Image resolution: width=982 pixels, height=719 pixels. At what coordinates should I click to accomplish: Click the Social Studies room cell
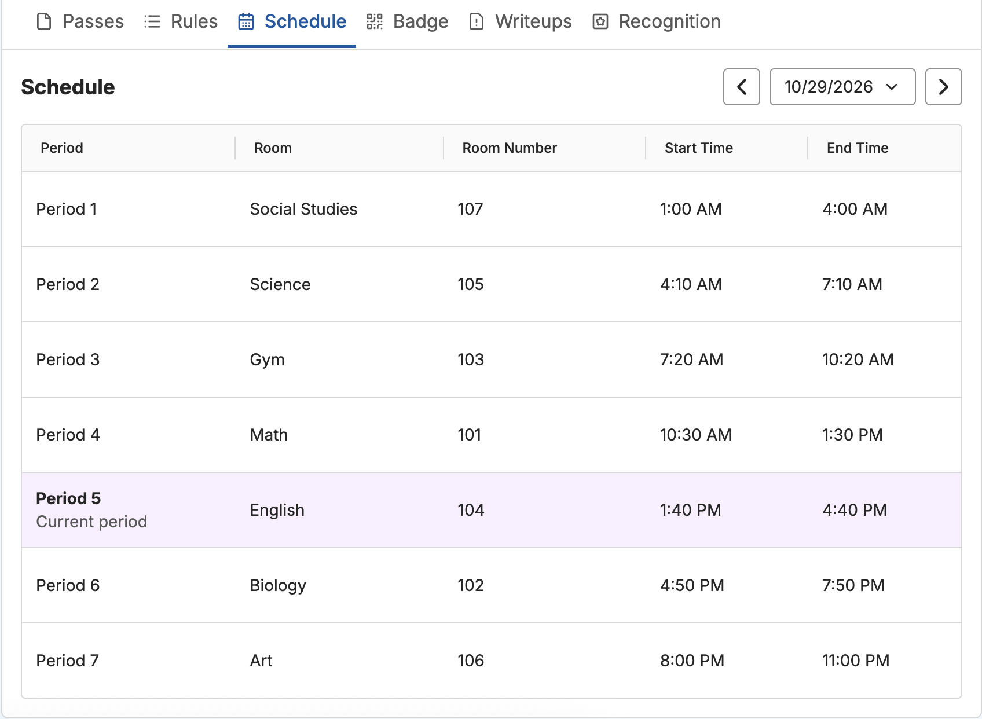tap(303, 209)
